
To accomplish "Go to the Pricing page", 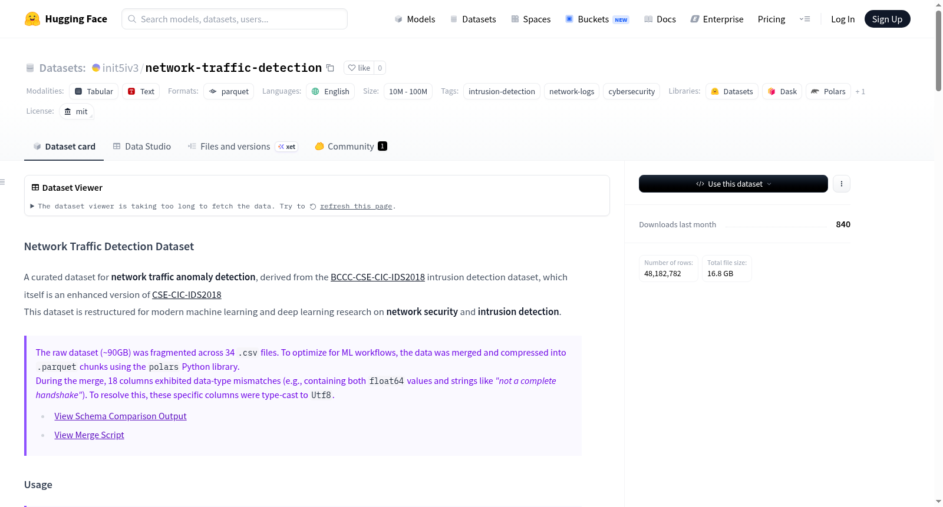I will tap(771, 19).
